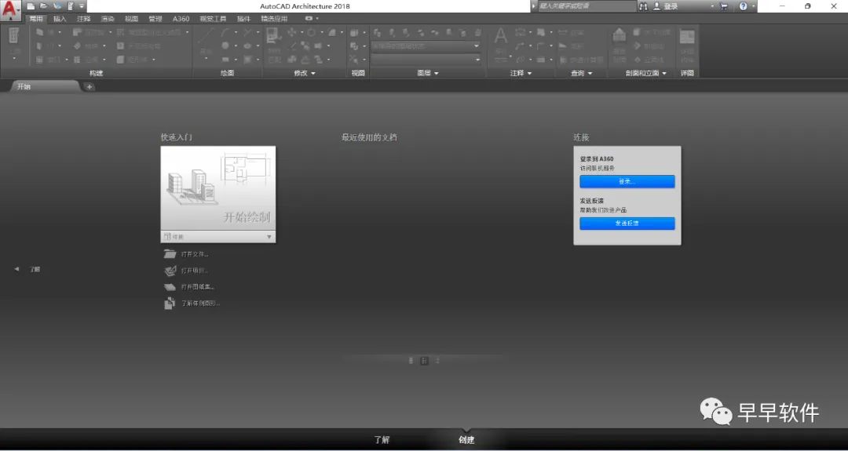This screenshot has height=451, width=848.
Task: Click the left arrow 了解 side navigation
Action: (27, 269)
